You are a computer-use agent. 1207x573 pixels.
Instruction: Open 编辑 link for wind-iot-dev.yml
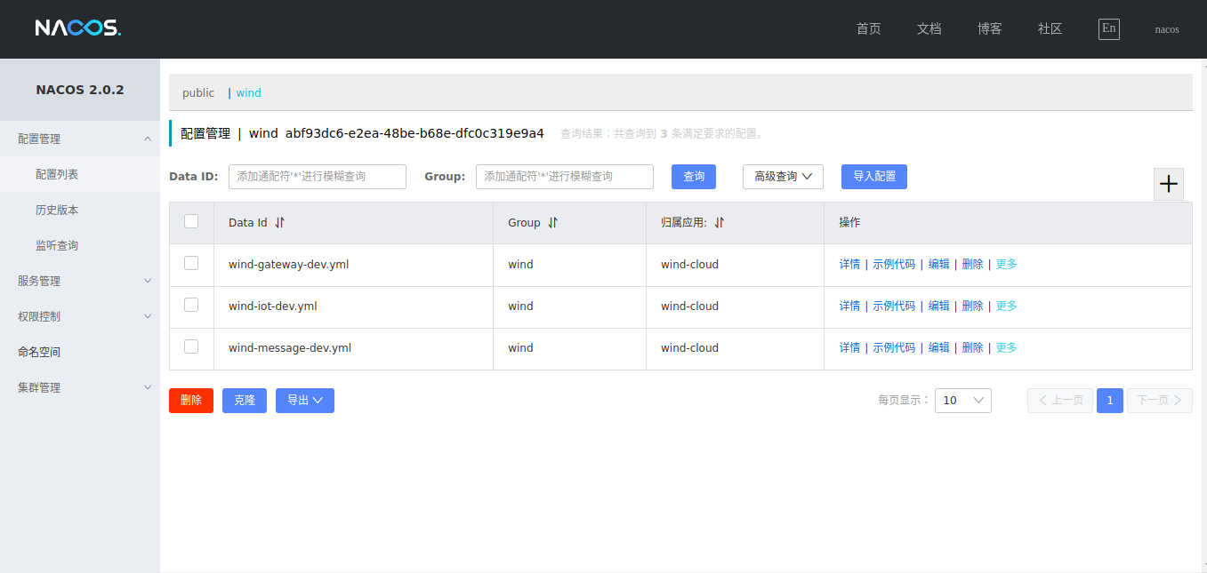(x=938, y=306)
